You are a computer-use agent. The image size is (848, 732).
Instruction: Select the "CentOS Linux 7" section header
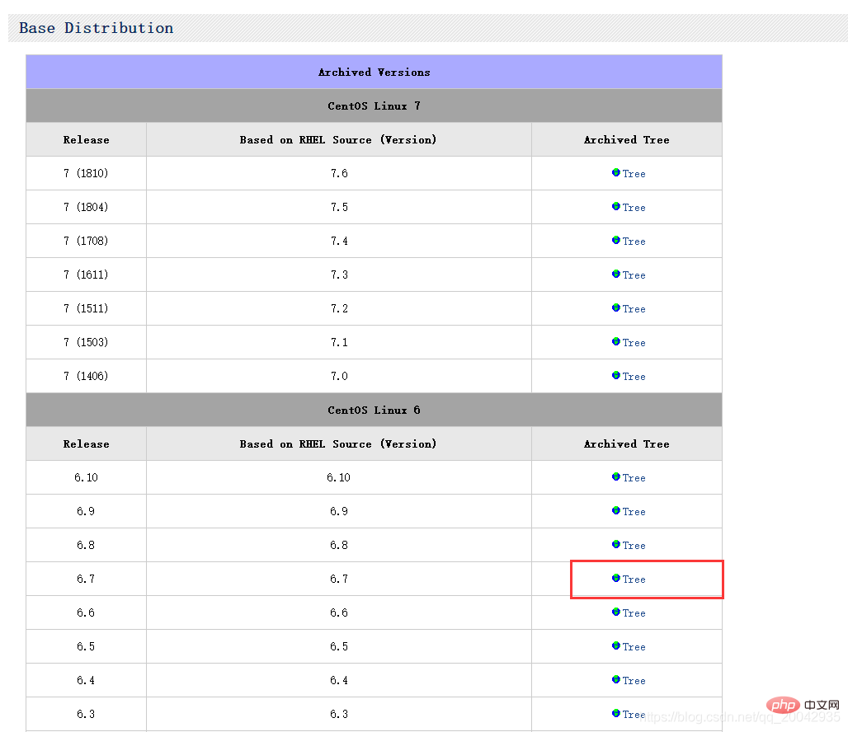point(375,106)
